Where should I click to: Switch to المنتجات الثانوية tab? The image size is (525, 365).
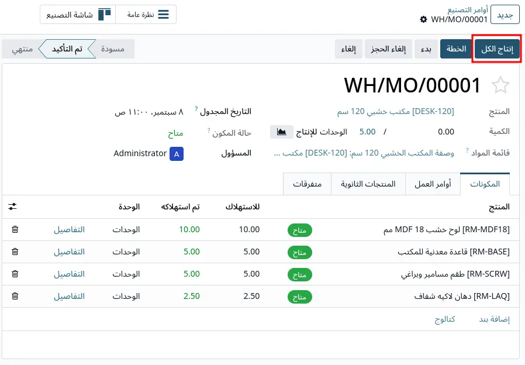click(x=368, y=184)
